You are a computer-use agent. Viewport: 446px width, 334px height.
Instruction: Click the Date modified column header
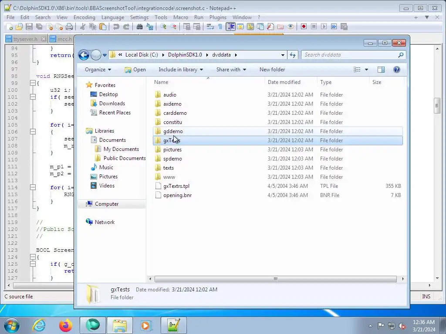(x=291, y=82)
